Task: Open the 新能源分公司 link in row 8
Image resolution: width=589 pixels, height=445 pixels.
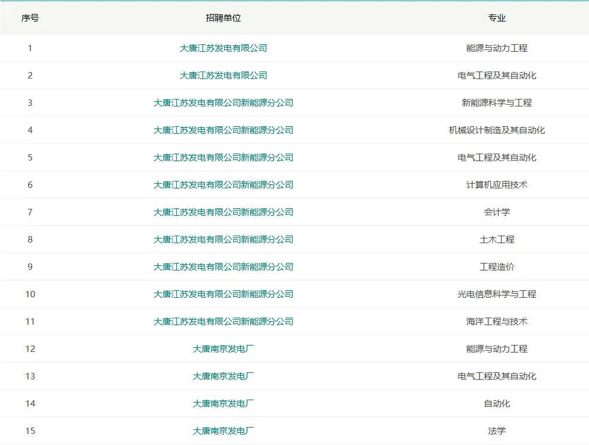Action: 223,240
